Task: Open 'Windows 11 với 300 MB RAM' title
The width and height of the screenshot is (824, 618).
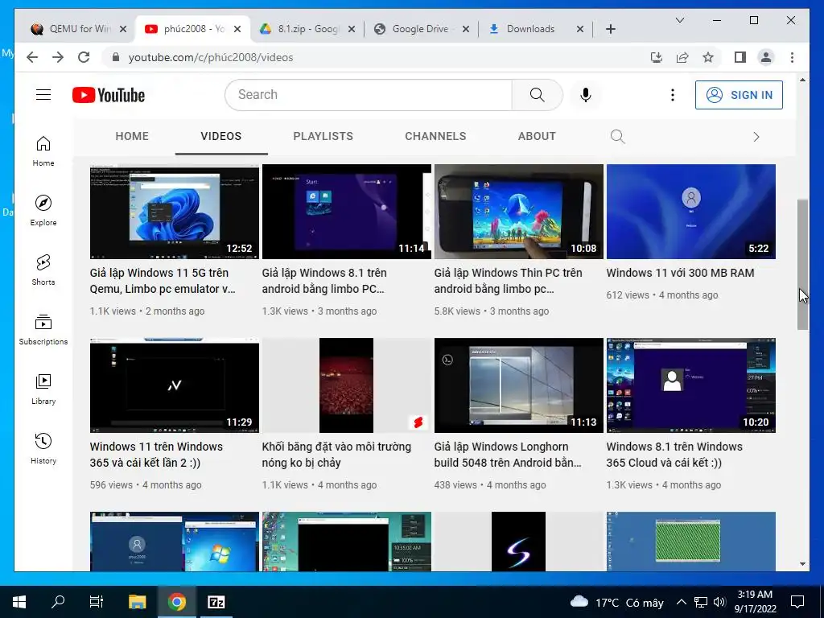Action: coord(680,273)
